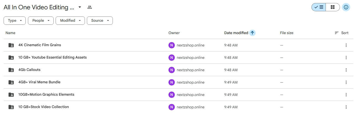Click three-dot menu for 10 GB+Stock Video Collection
This screenshot has height=113, width=356.
point(346,107)
